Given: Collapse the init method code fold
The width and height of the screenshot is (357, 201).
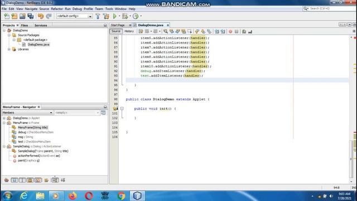Looking at the screenshot, I should point(122,109).
